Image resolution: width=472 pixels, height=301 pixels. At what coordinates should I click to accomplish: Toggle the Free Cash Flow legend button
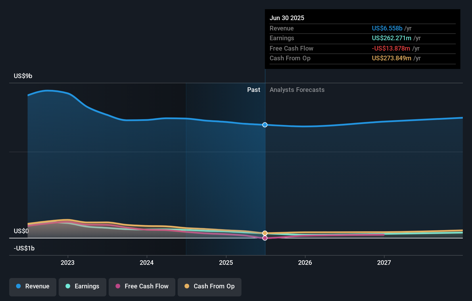[142, 287]
